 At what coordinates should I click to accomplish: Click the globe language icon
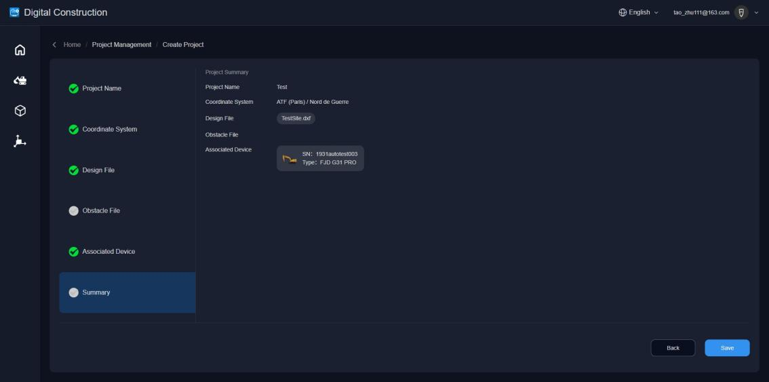pyautogui.click(x=623, y=12)
